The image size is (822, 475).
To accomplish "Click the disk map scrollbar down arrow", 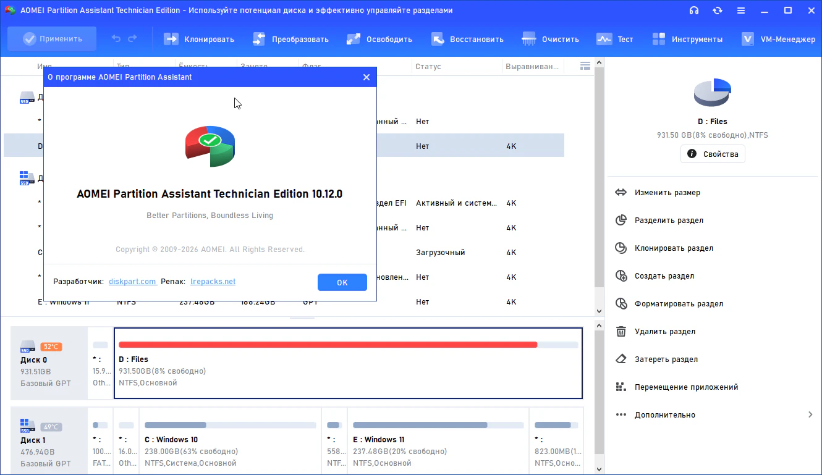I will click(598, 469).
